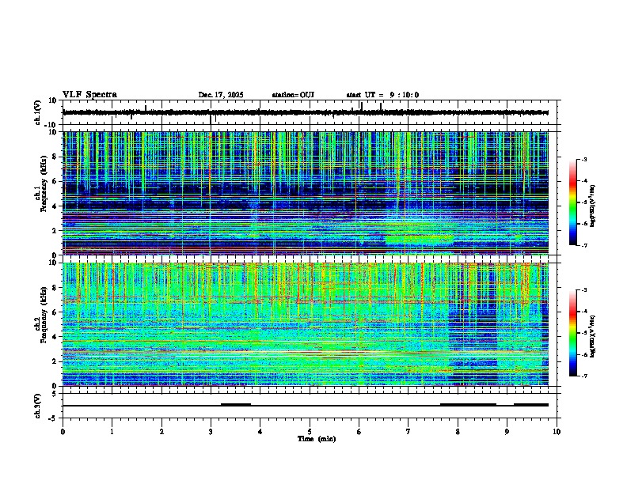Screen dimensions: 627x484
Task: Click the "-3" label on ch.1 color bar
Action: 583,159
